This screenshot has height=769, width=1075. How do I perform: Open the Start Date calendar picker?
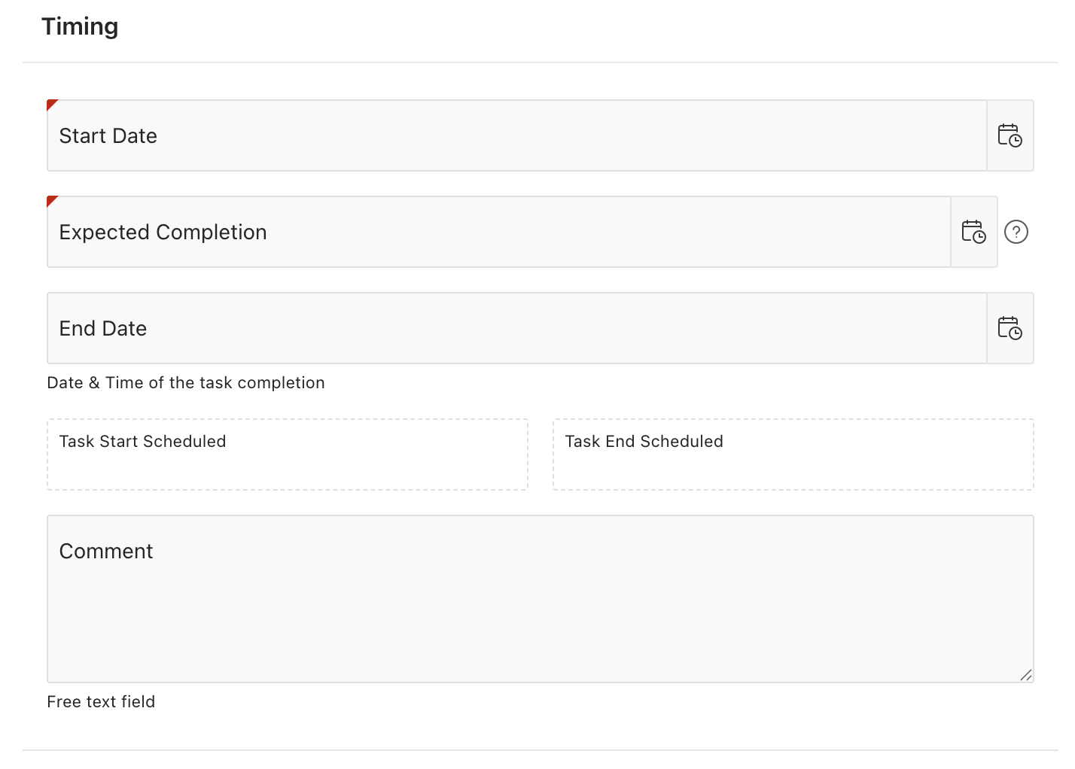[1010, 135]
